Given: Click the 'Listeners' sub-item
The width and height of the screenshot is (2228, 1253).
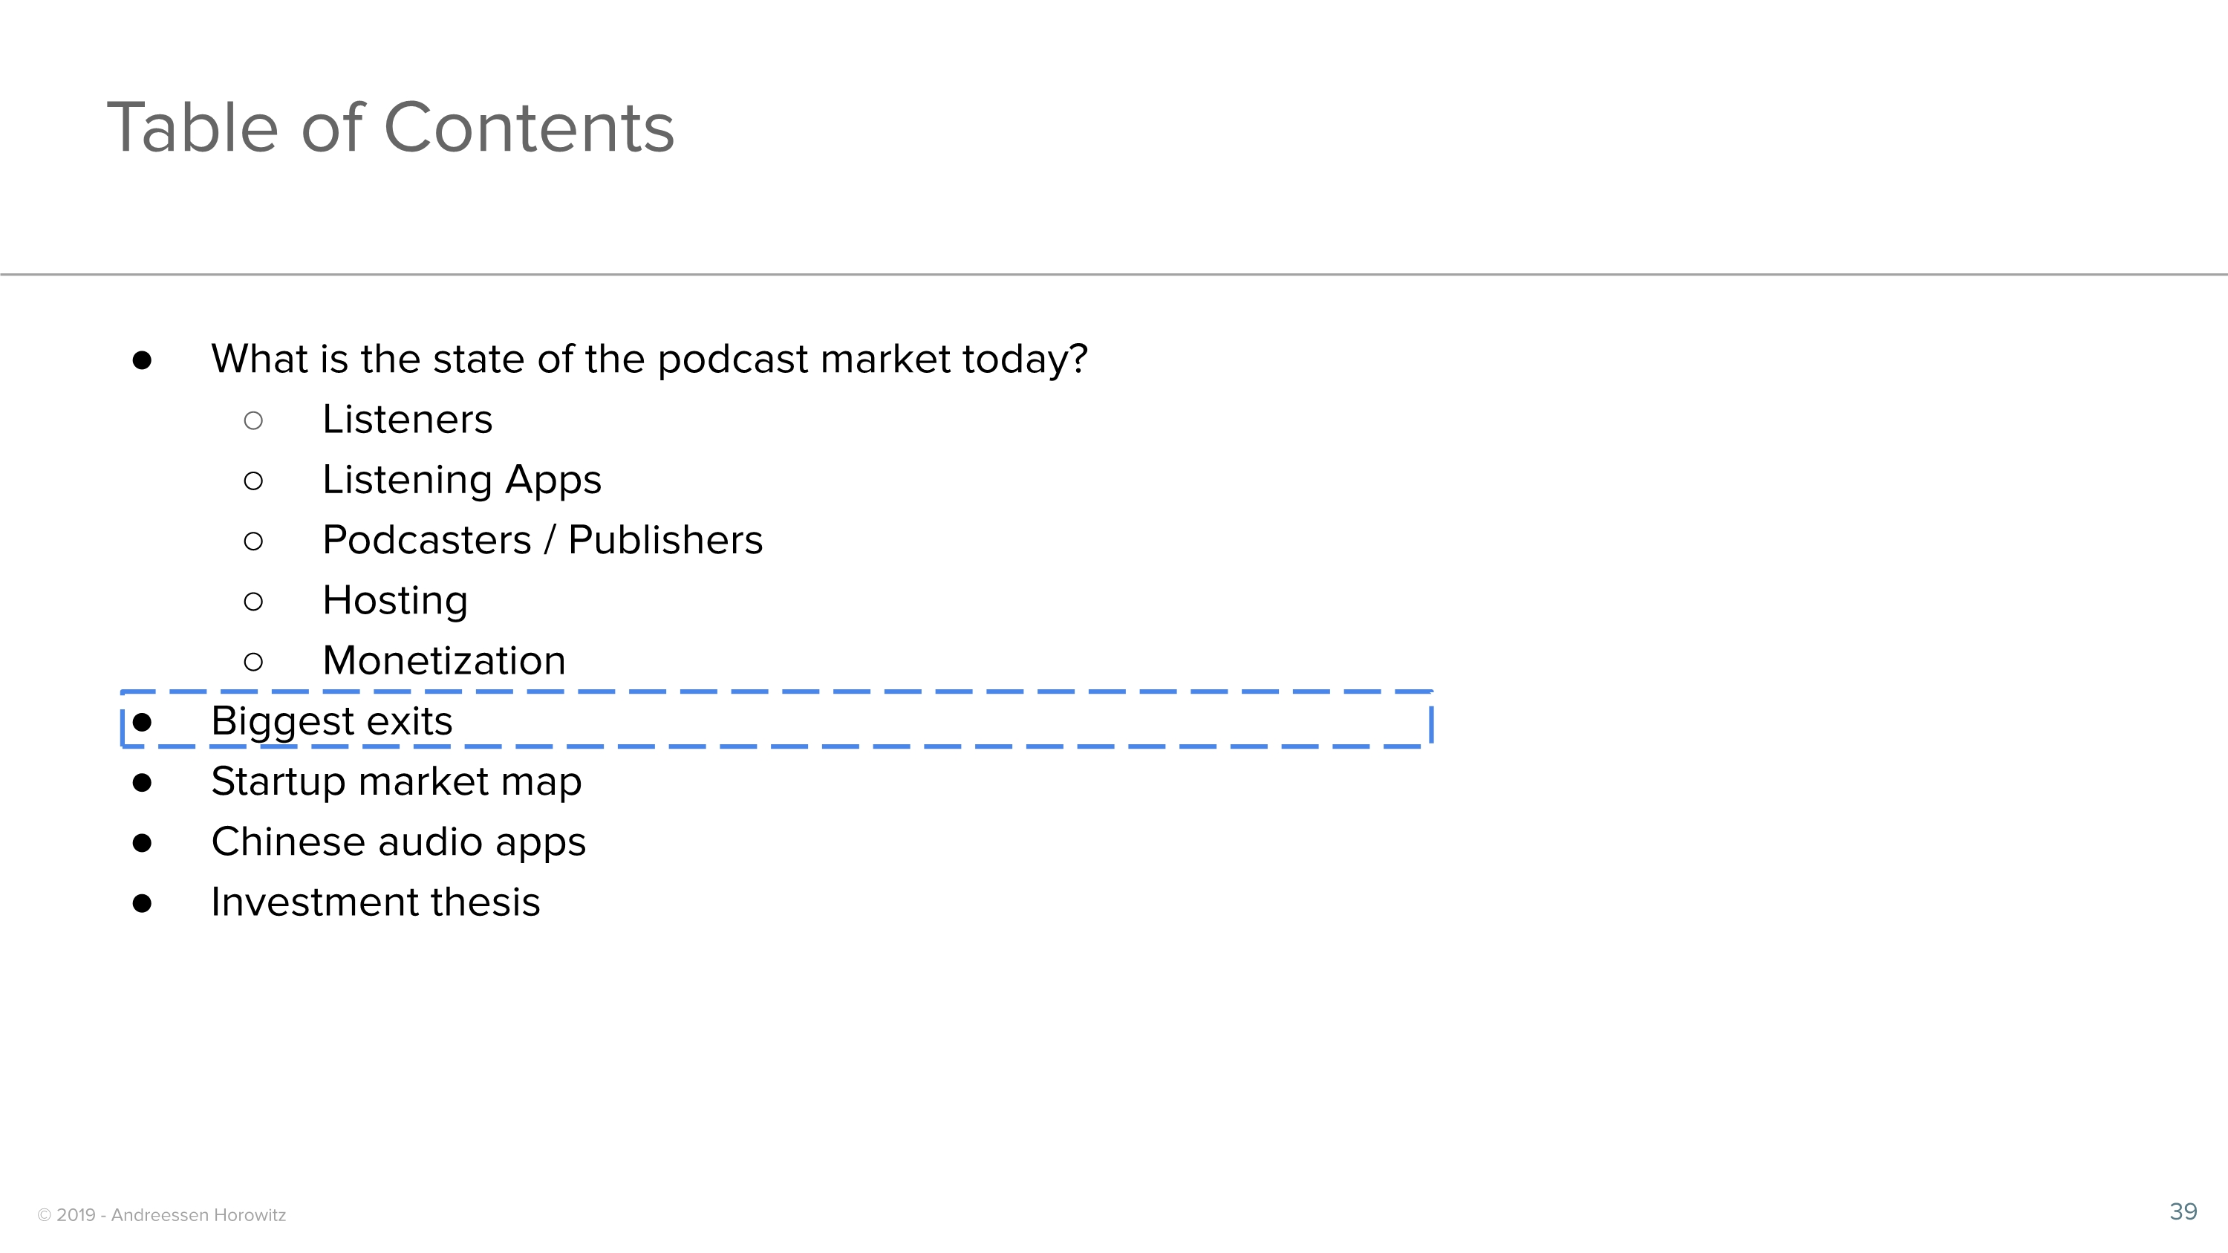Looking at the screenshot, I should tap(406, 420).
